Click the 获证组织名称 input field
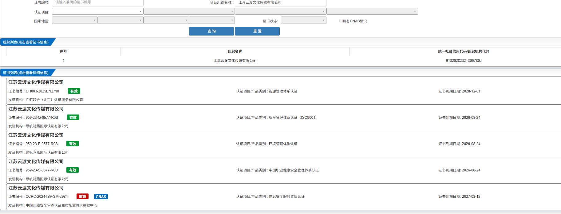The height and width of the screenshot is (214, 561). point(281,2)
